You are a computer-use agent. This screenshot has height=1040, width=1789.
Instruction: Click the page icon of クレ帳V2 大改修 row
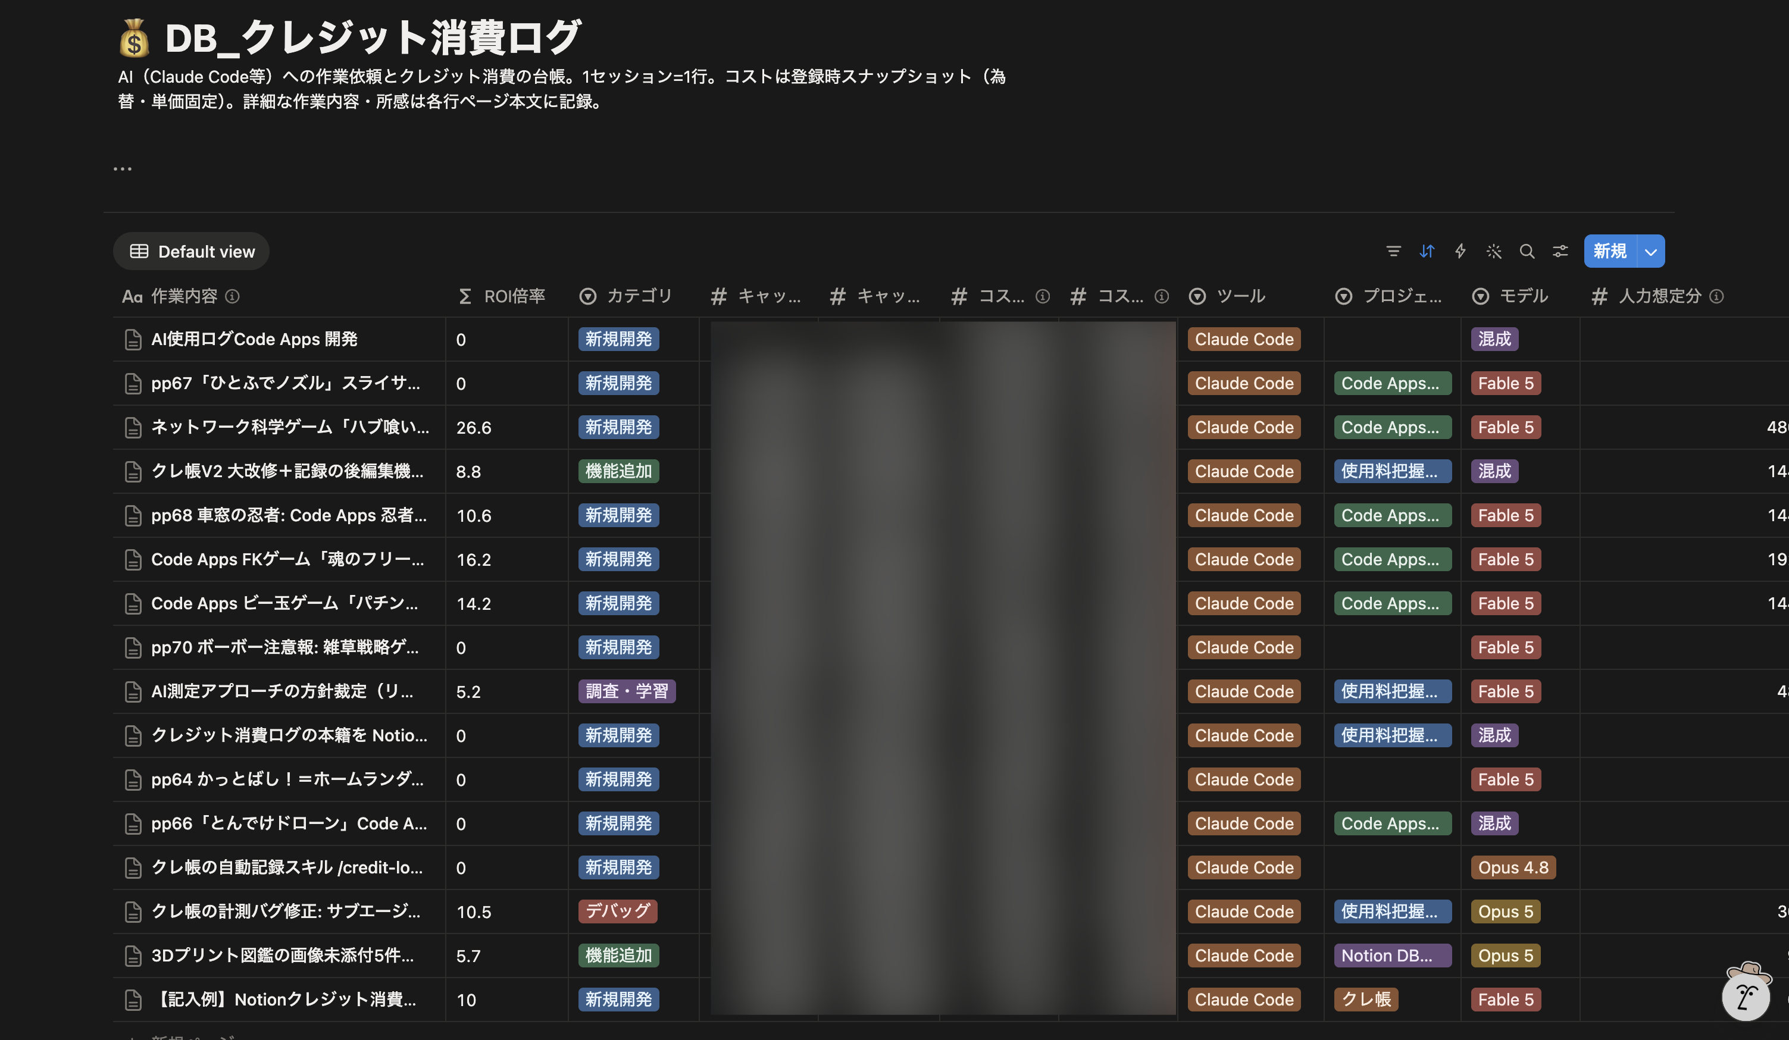[133, 471]
